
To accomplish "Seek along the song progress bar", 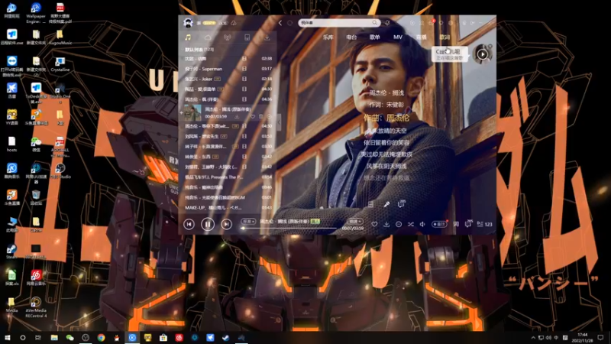I will (289, 228).
